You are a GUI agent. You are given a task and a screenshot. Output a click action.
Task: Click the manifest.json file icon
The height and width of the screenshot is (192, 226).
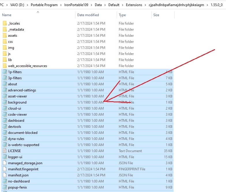coord(5,175)
